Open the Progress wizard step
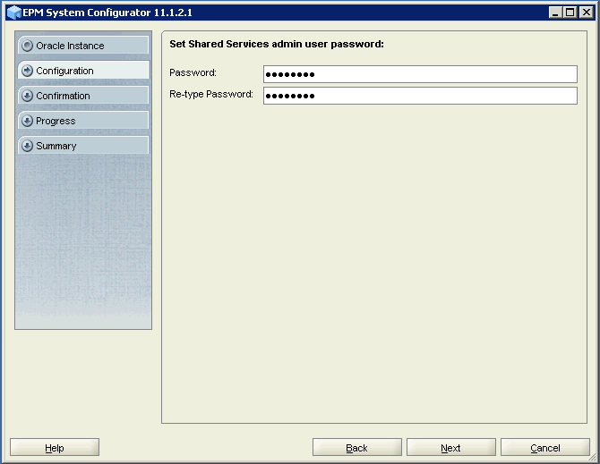 point(83,121)
